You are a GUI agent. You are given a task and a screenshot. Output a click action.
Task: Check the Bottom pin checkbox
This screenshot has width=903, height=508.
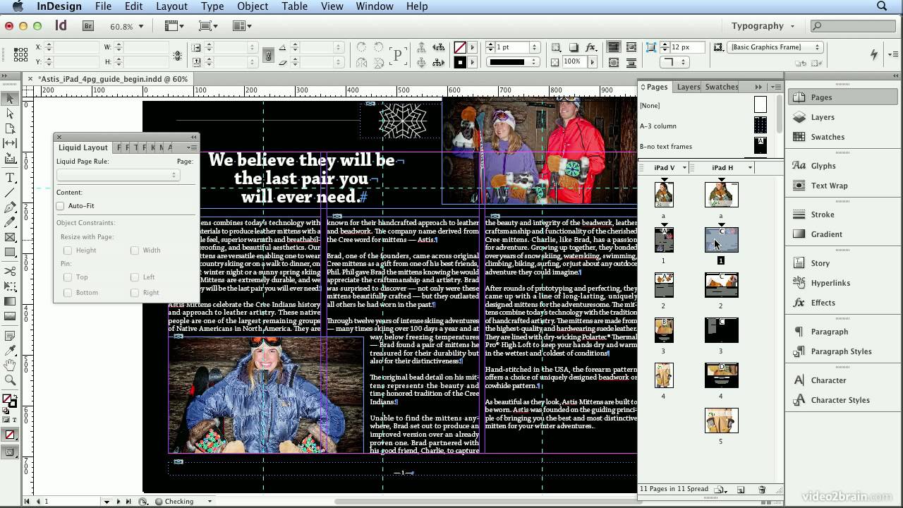coord(68,293)
